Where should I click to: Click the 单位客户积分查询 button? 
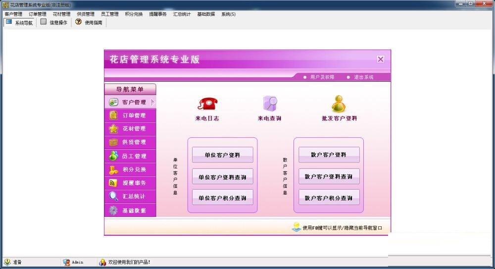click(223, 198)
